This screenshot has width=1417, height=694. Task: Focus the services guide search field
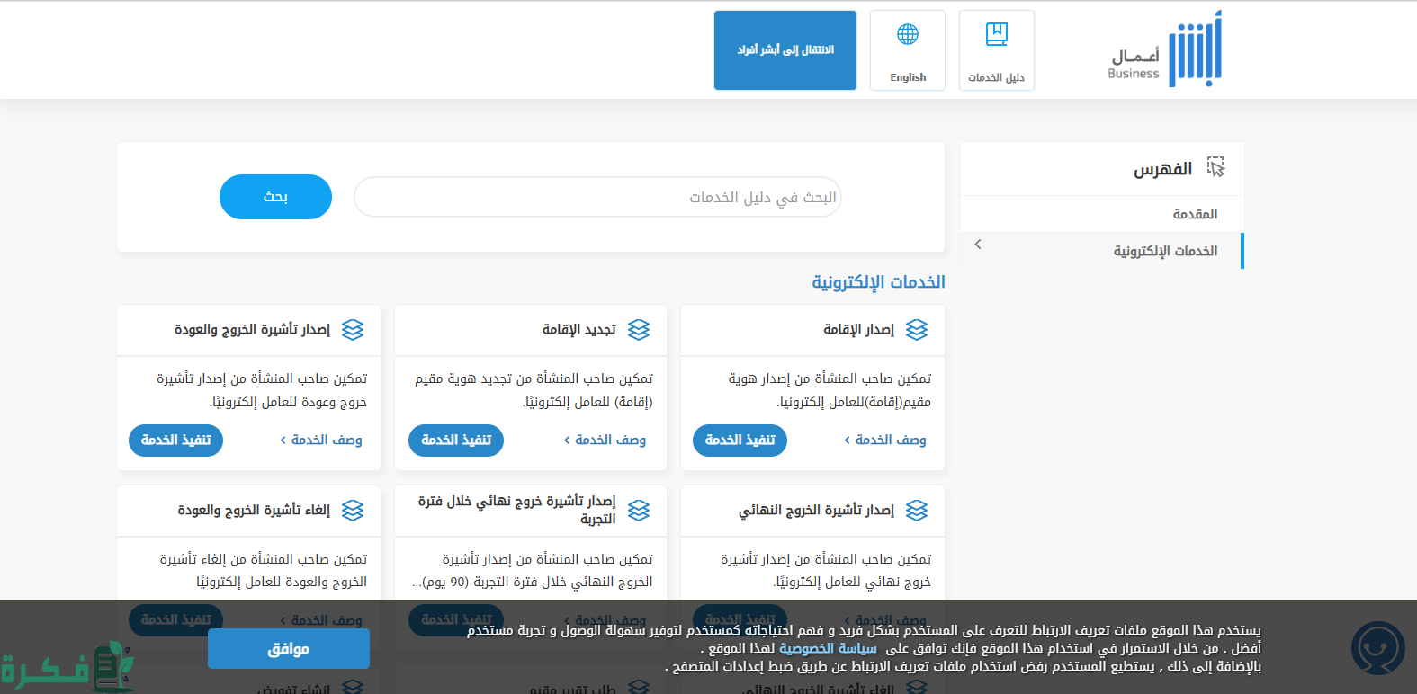[597, 197]
